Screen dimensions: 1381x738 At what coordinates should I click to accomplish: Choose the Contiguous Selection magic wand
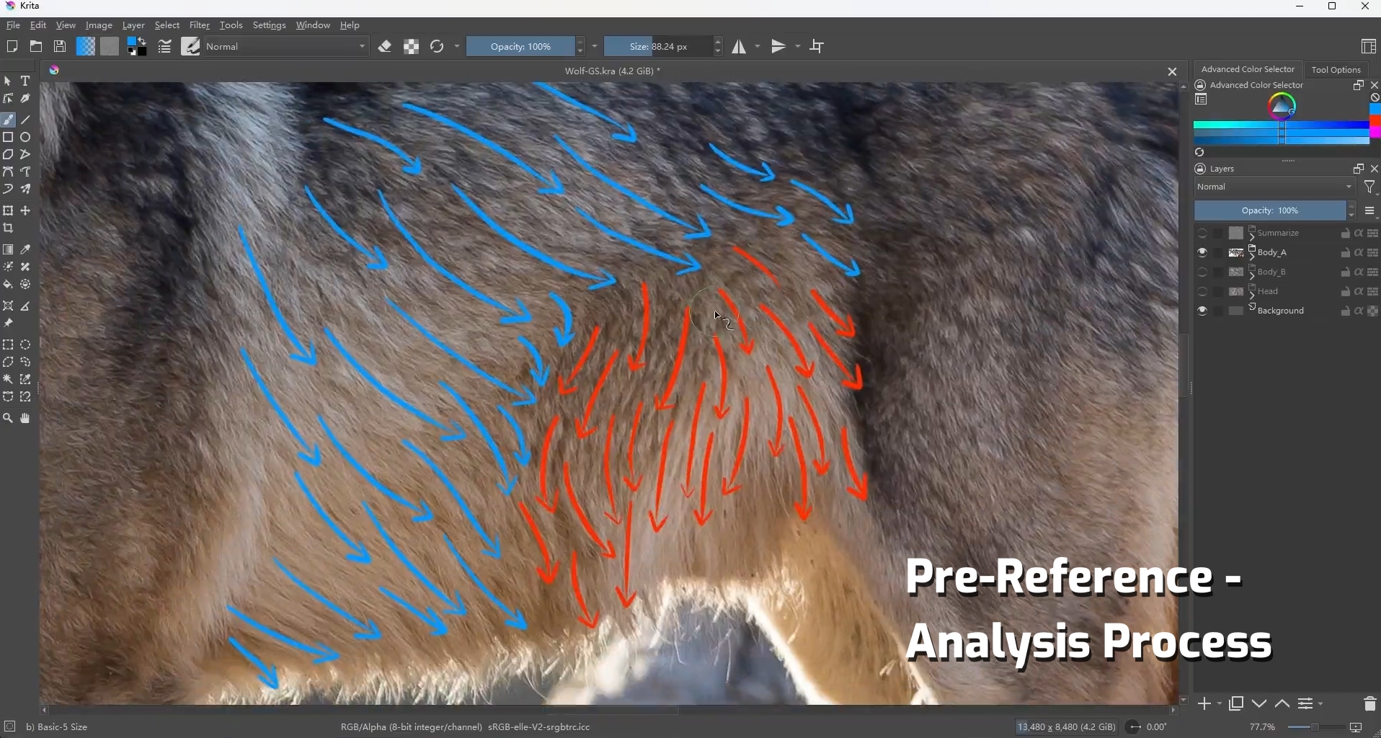[x=9, y=380]
